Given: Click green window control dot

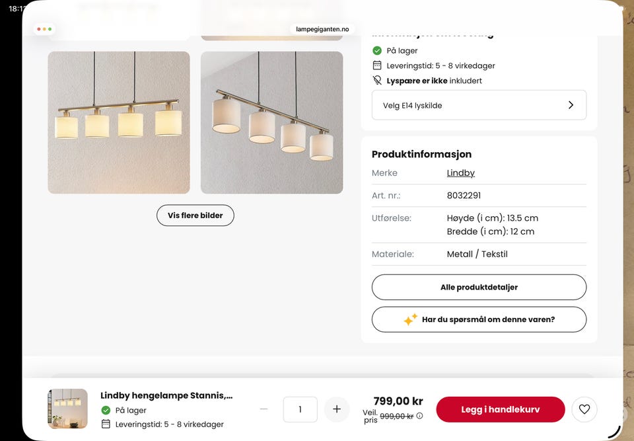Looking at the screenshot, I should pyautogui.click(x=50, y=29).
